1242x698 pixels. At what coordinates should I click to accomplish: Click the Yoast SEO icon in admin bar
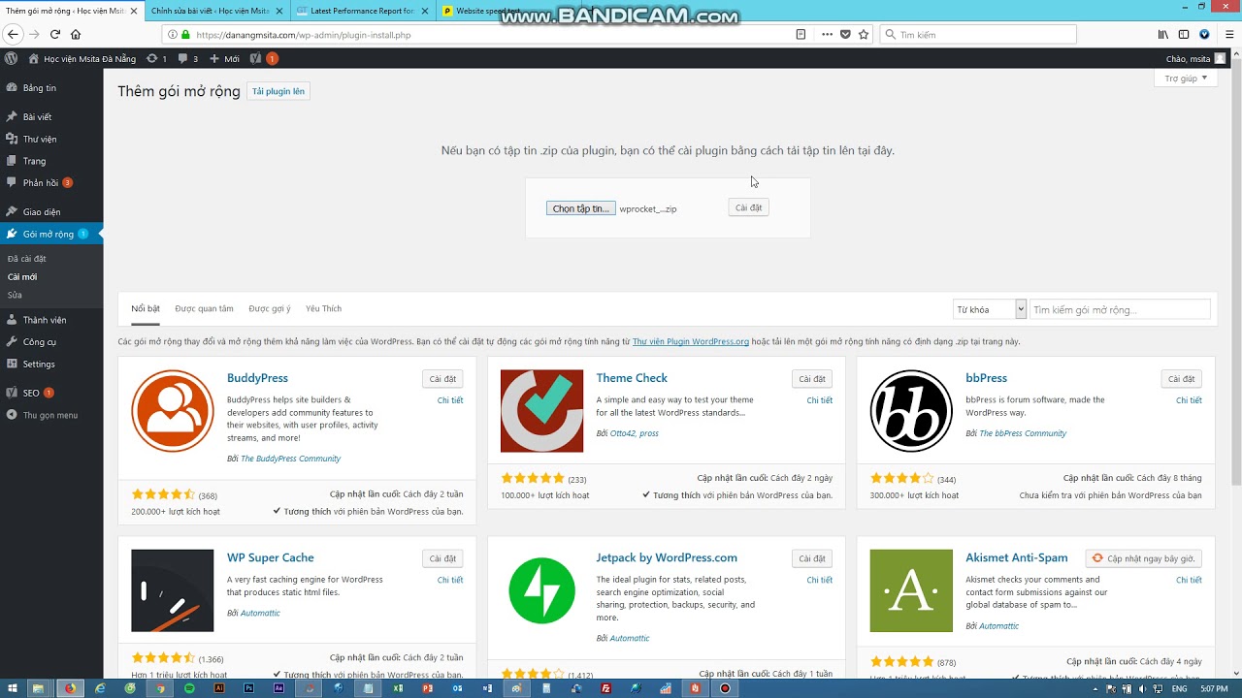(x=256, y=58)
